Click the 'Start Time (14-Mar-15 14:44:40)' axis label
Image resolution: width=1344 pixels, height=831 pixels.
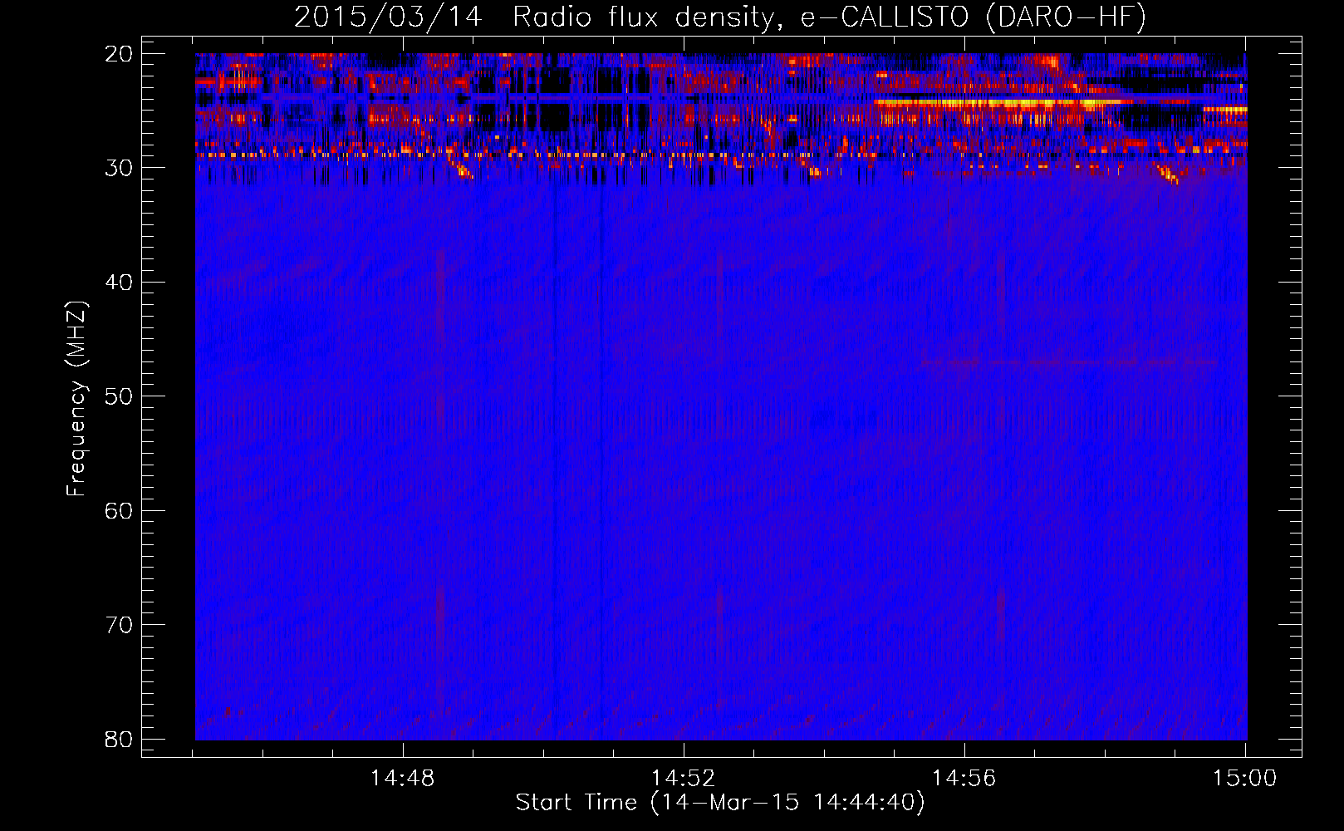[720, 803]
